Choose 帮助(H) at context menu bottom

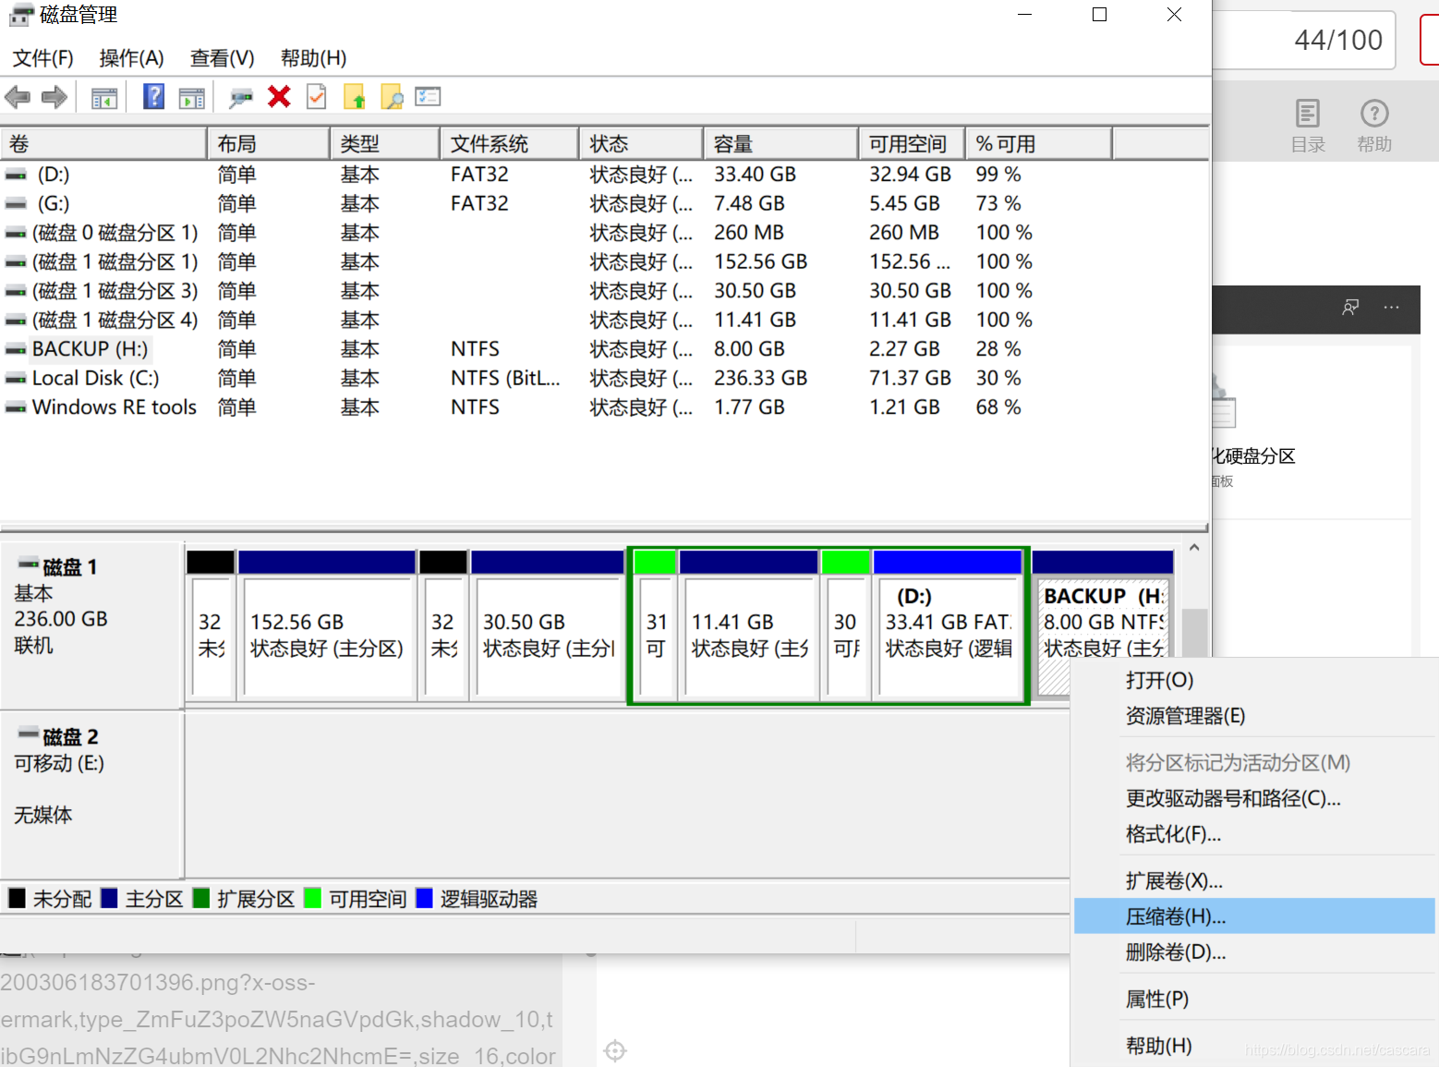[x=1254, y=1047]
